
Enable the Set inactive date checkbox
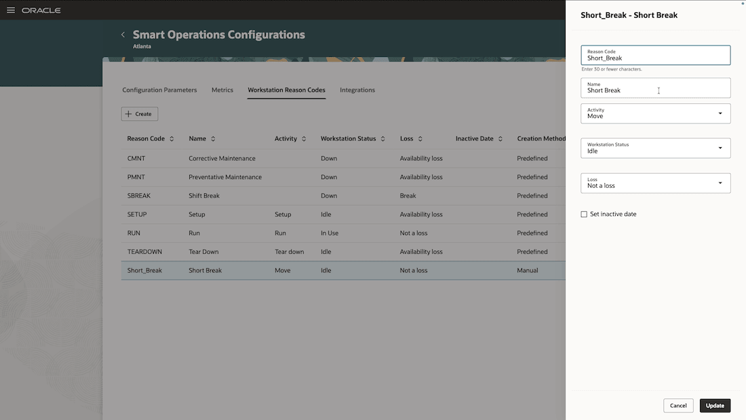(584, 214)
